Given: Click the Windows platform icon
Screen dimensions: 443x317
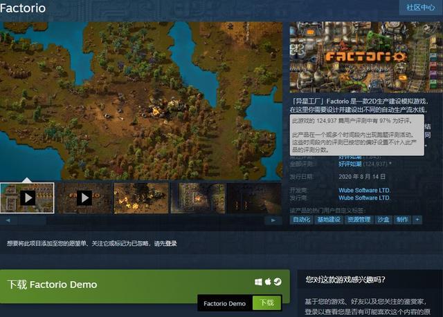Looking at the screenshot, I should 259,282.
